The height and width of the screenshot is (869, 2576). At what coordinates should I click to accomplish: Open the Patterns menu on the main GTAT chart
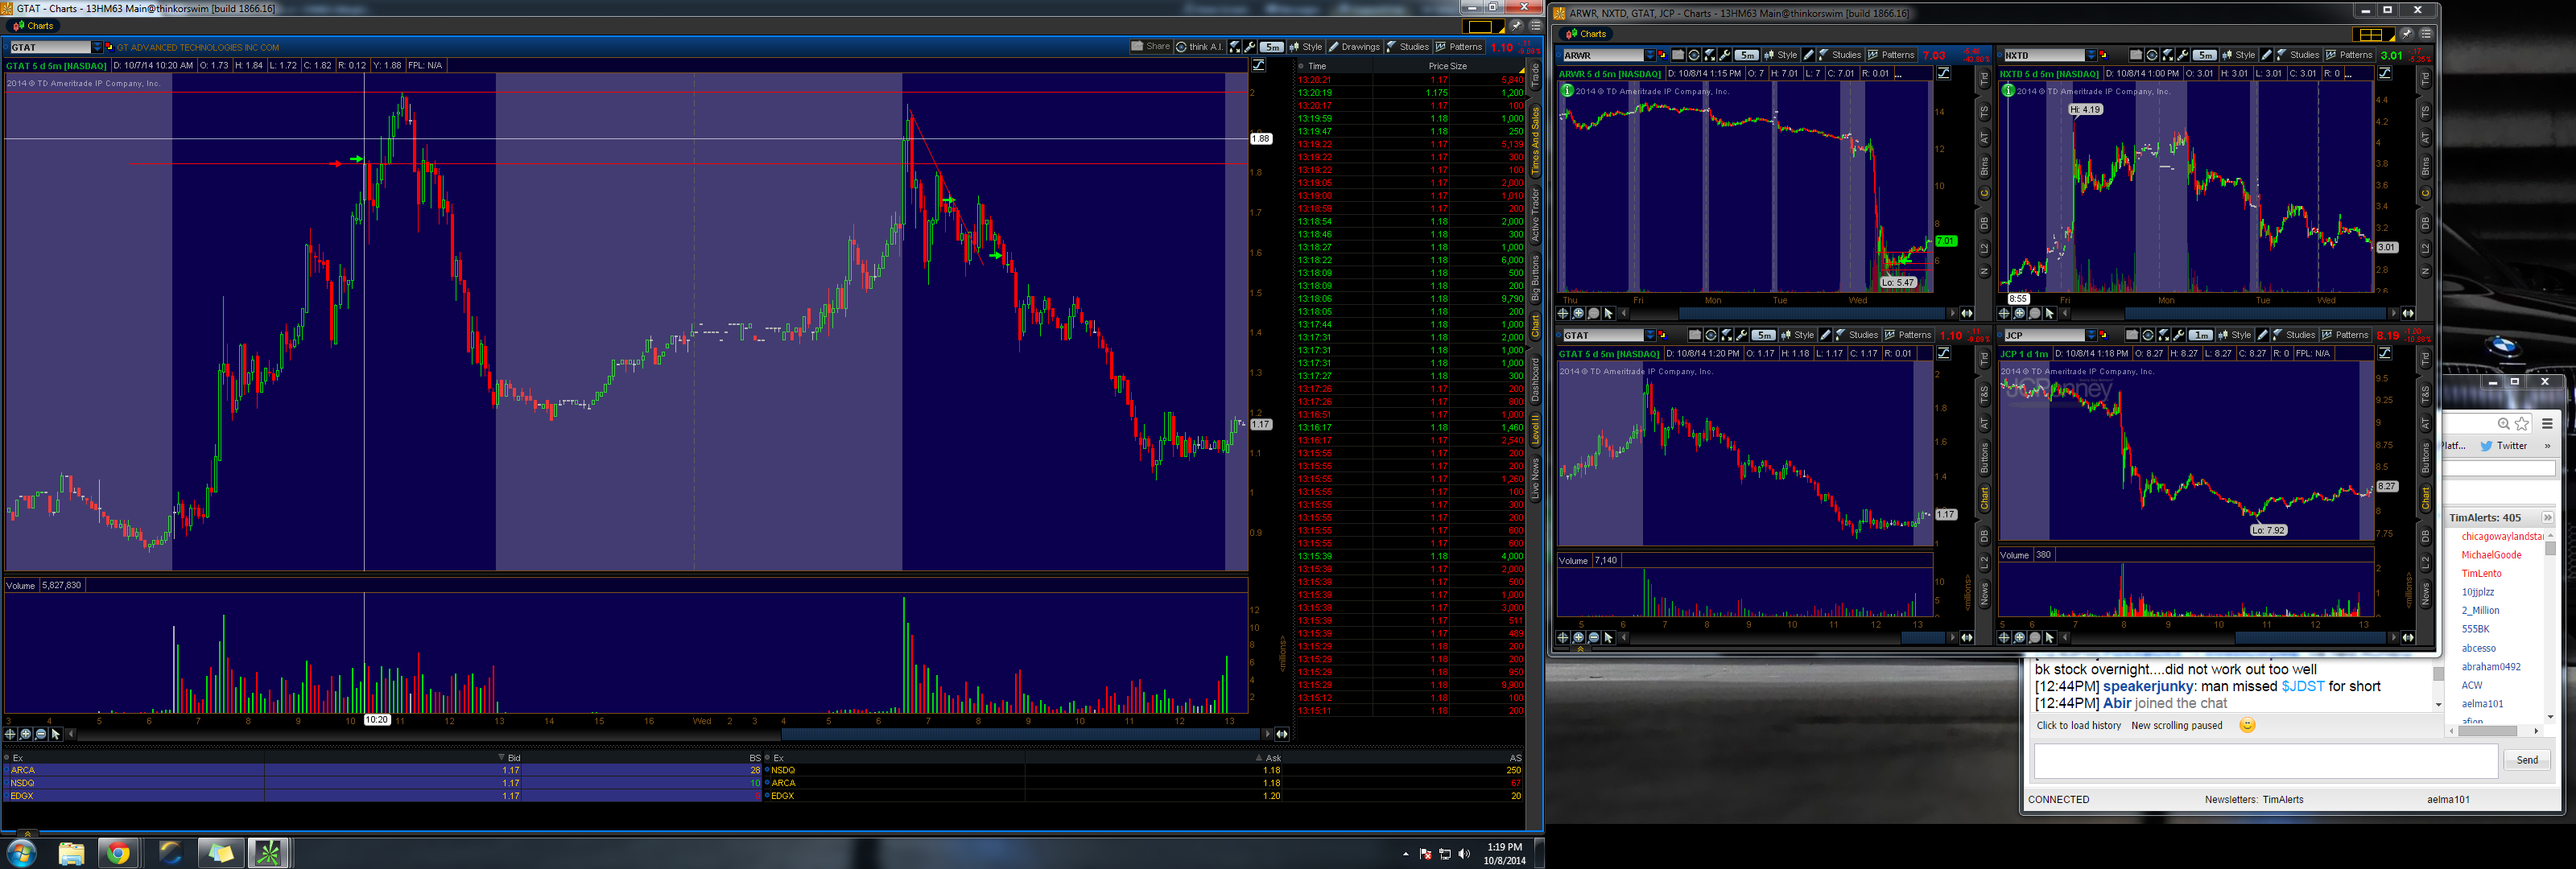tap(1459, 47)
